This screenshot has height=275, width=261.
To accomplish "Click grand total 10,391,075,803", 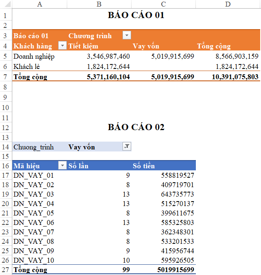I will 235,77.
